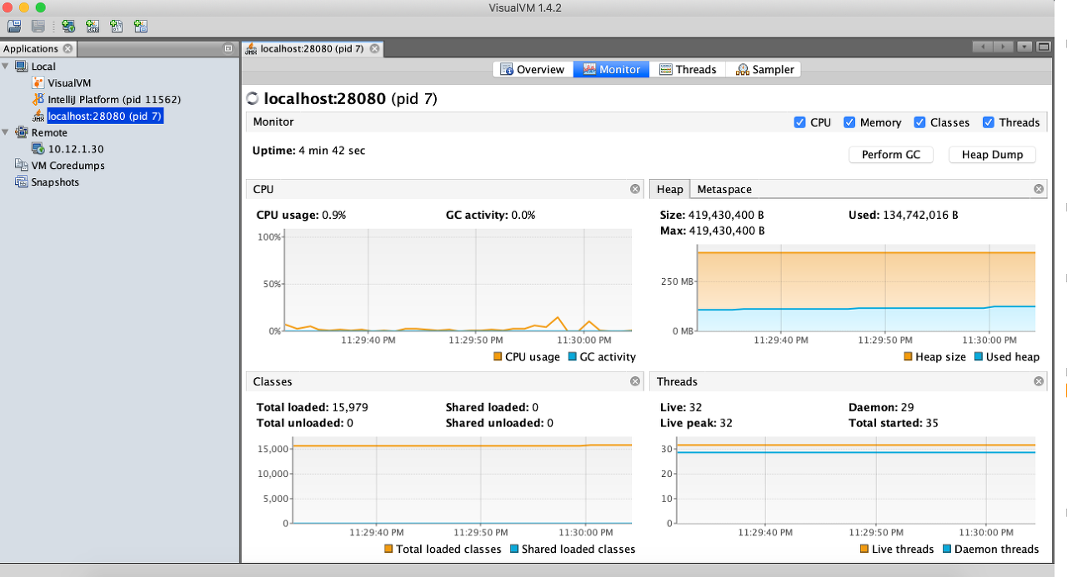Click the Daemon threads legend swatch
1067x577 pixels.
click(947, 549)
